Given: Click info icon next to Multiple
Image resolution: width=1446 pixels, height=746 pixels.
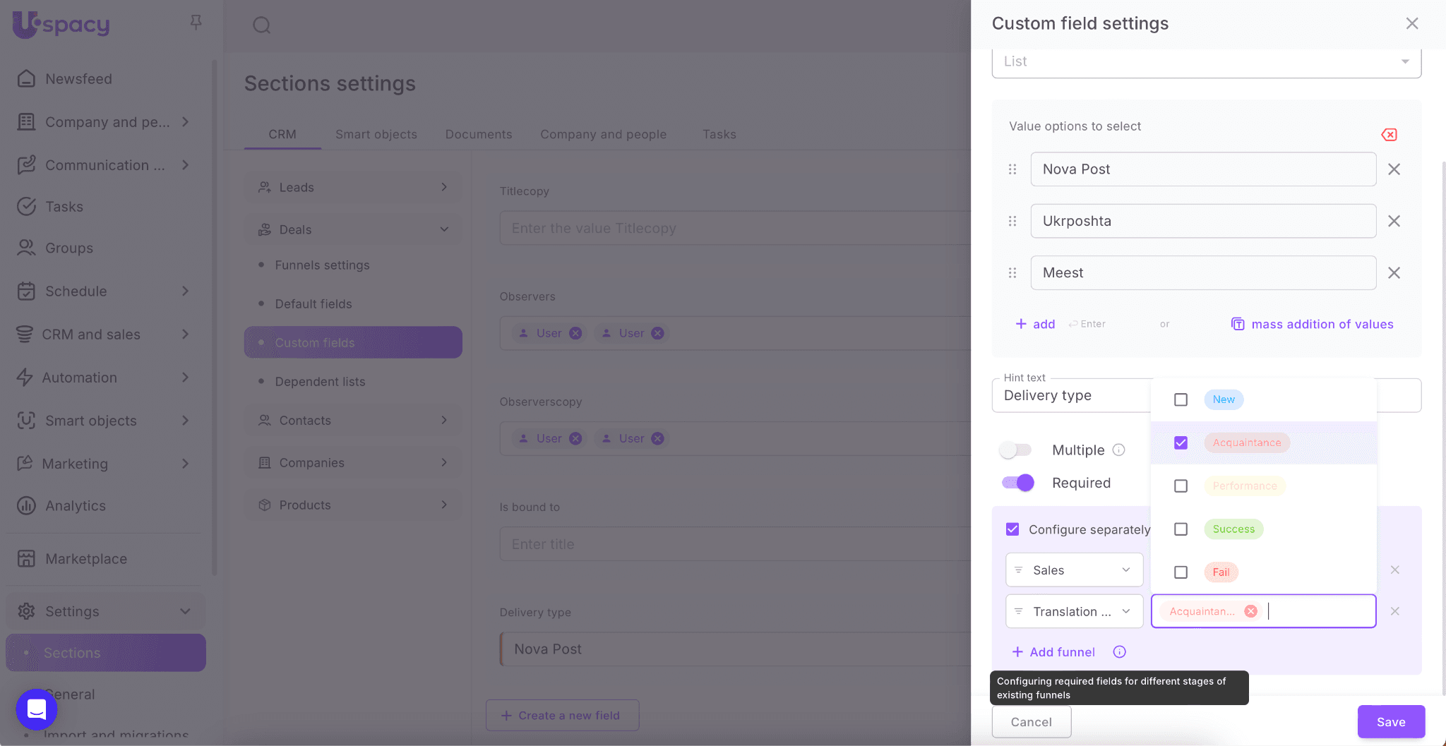Looking at the screenshot, I should coord(1119,450).
